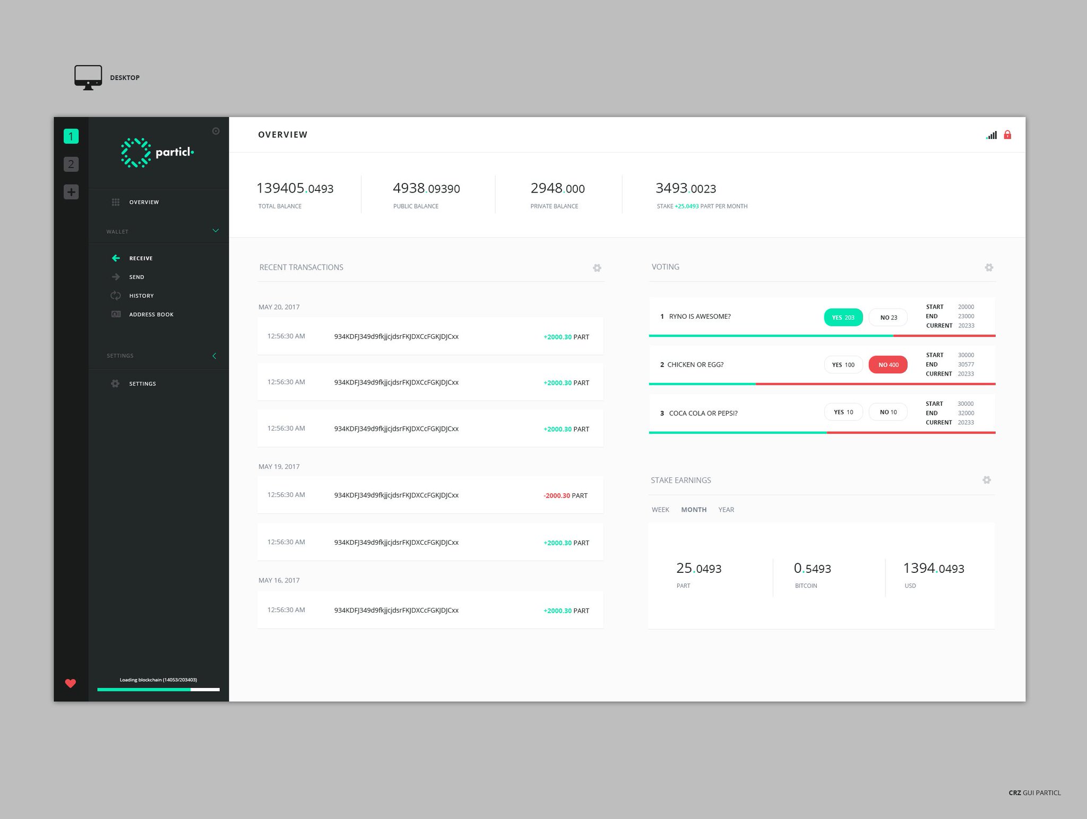Screen dimensions: 1087x819
Task: Open Voting panel gear settings
Action: click(x=989, y=267)
